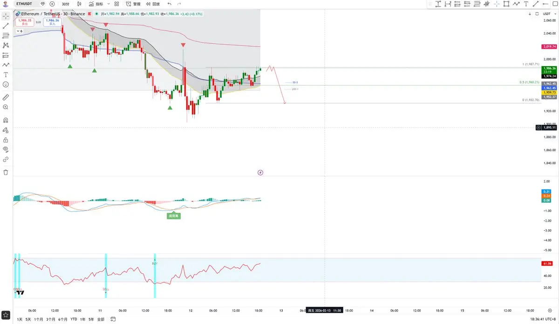The image size is (559, 324).
Task: Select the 全部 time range
Action: [101, 319]
